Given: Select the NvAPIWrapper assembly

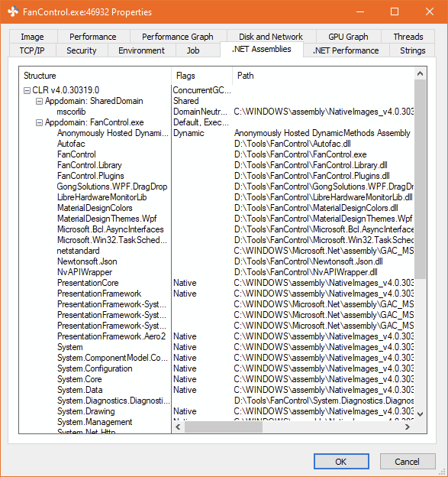Looking at the screenshot, I should pos(85,272).
